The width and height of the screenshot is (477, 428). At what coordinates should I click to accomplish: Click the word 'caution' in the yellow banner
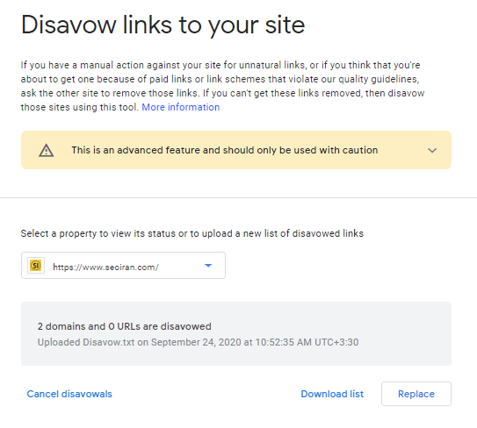tap(360, 150)
